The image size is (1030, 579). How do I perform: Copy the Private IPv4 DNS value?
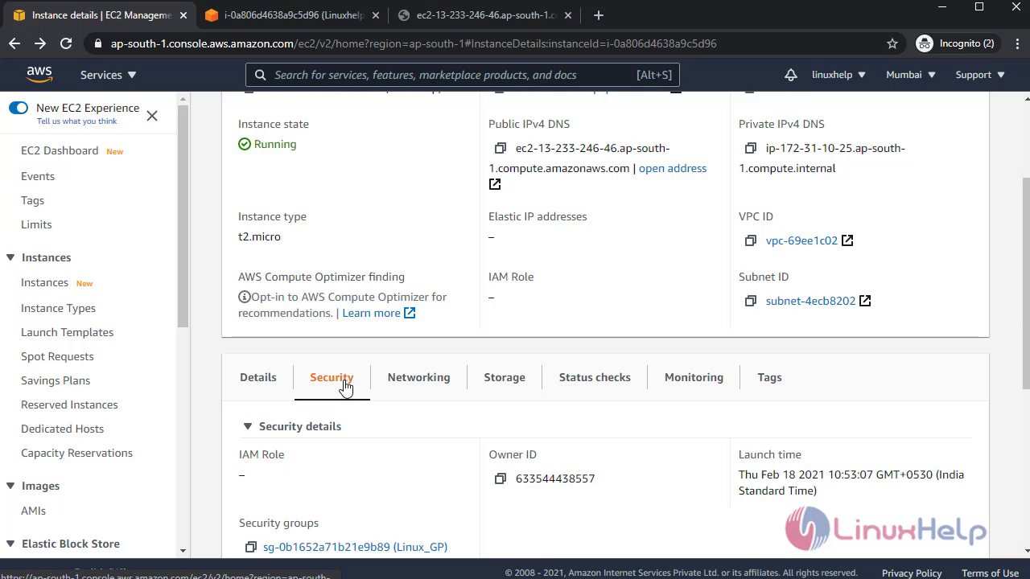pyautogui.click(x=751, y=148)
